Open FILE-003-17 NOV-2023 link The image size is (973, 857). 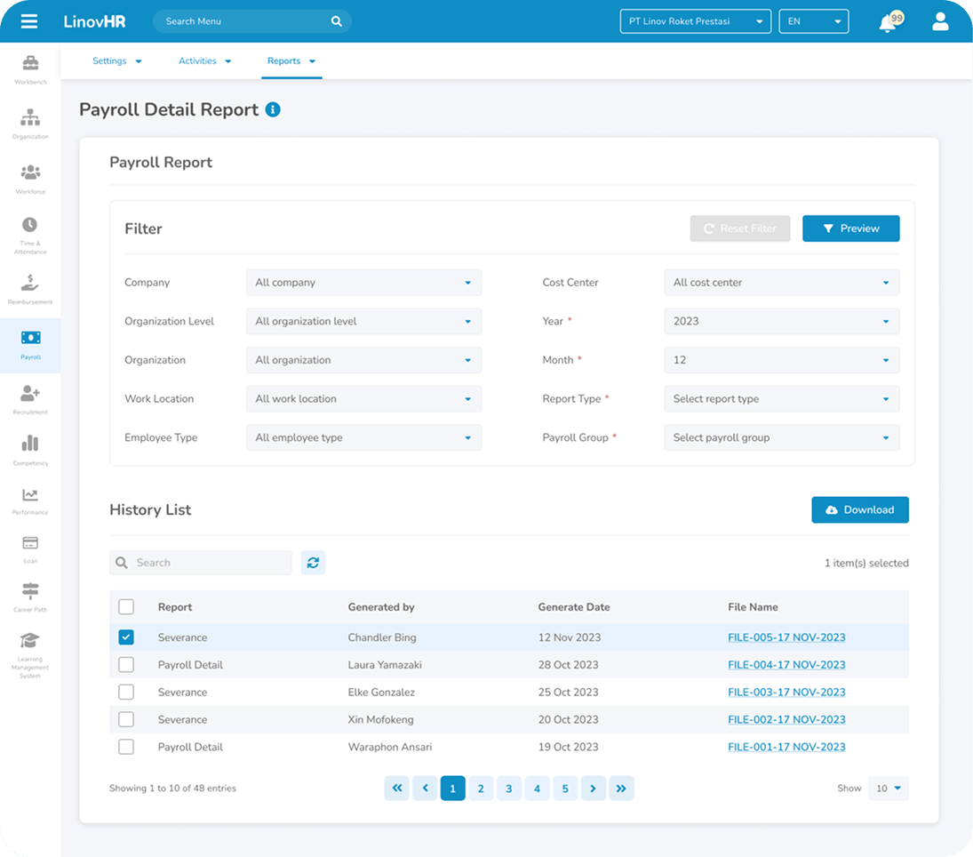click(x=786, y=692)
